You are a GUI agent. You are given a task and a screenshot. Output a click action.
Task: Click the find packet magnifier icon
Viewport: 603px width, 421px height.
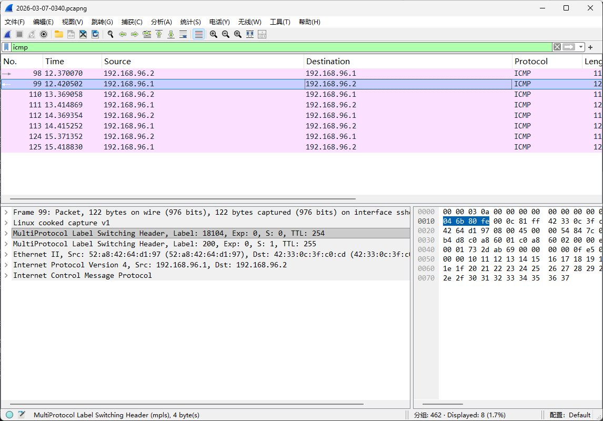(110, 34)
